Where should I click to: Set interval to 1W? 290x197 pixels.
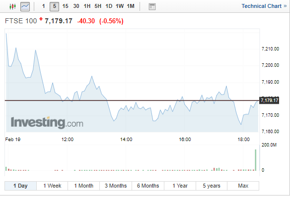pyautogui.click(x=120, y=6)
